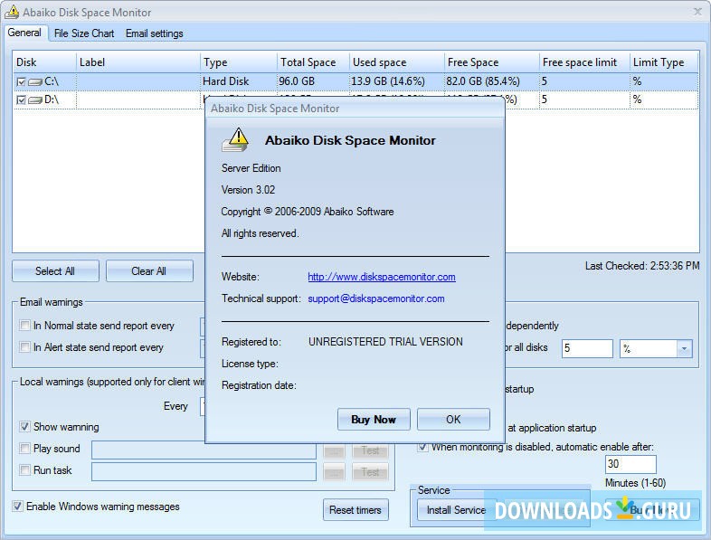The height and width of the screenshot is (540, 711).
Task: Click the Play sound browse button
Action: point(334,450)
